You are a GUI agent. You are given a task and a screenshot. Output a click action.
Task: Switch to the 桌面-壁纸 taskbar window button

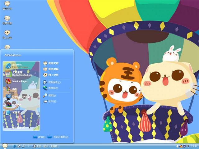click(46, 146)
